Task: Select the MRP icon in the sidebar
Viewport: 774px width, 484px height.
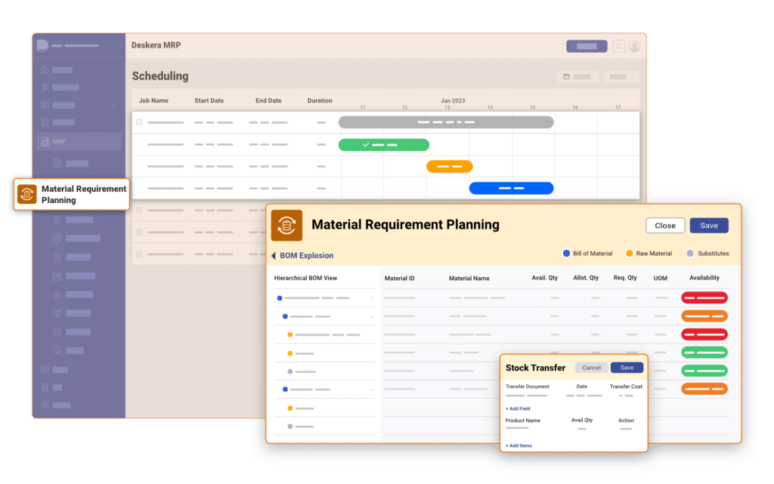Action: click(x=45, y=141)
